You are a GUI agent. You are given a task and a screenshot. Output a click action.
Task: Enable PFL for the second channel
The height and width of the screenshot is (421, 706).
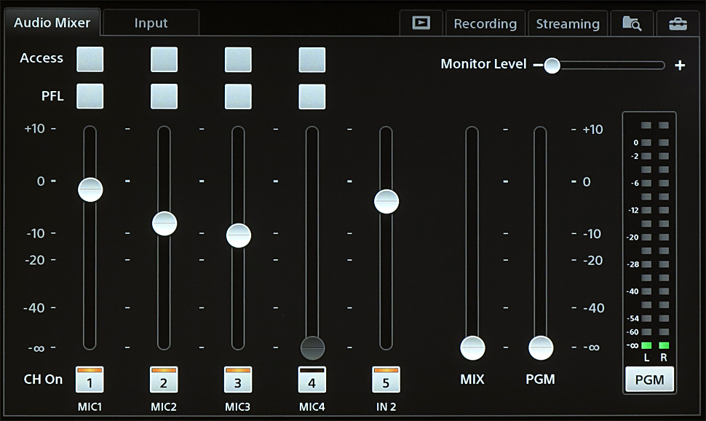coord(164,96)
